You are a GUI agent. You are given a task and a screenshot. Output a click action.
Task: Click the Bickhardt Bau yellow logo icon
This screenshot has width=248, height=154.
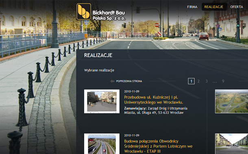coord(84,12)
